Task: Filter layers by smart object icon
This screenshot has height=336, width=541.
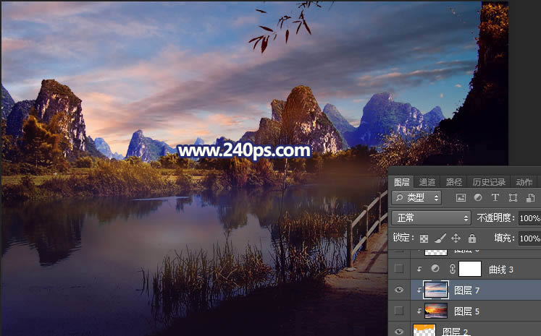Action: coord(531,197)
